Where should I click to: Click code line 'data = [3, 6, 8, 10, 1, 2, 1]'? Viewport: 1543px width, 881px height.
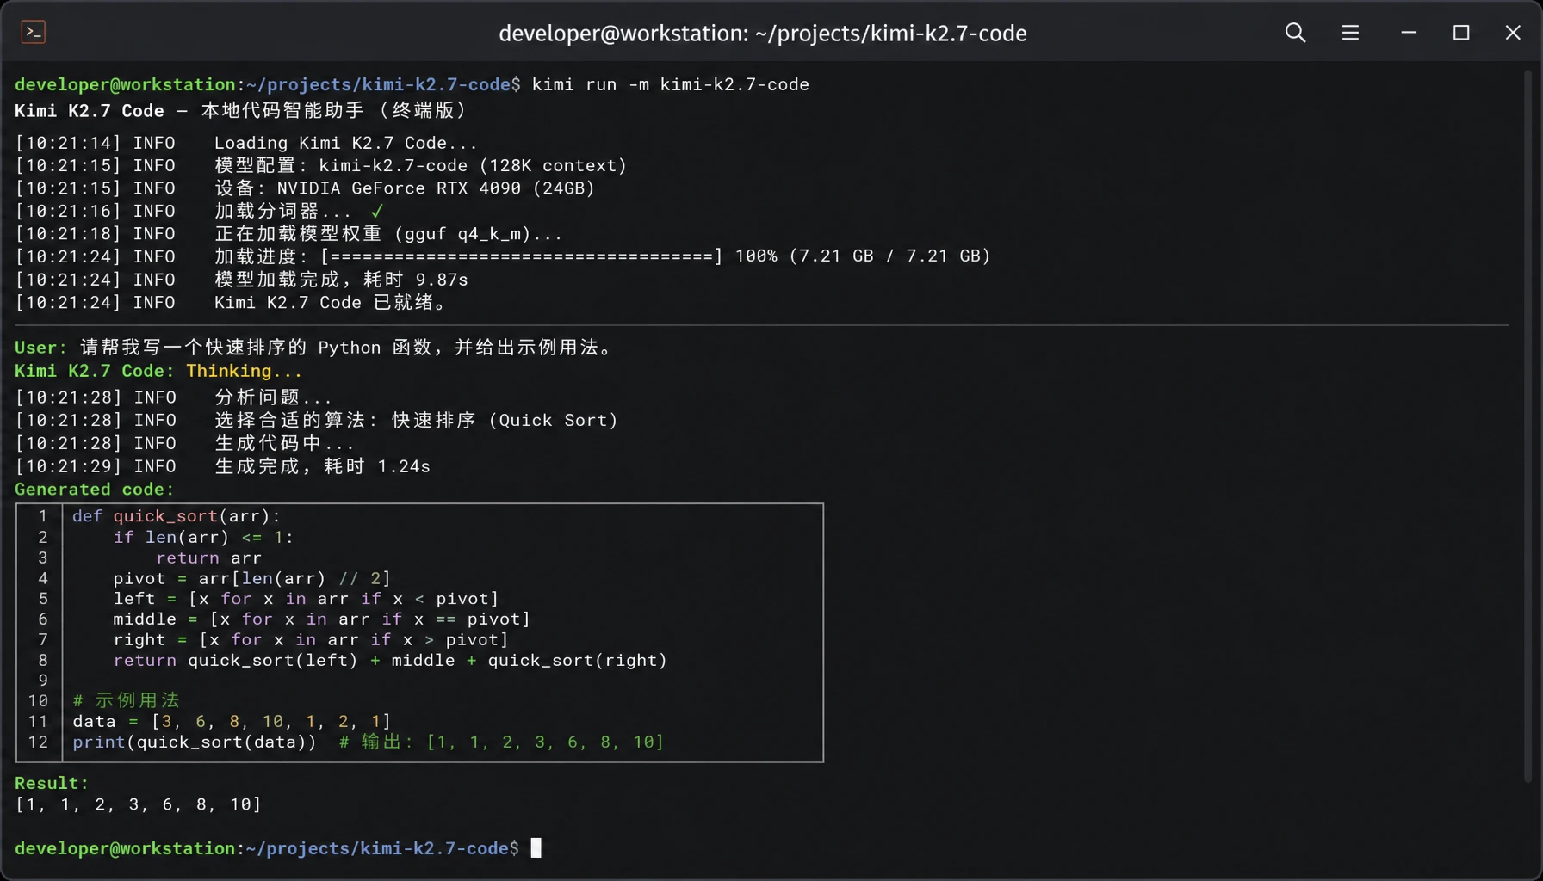[x=232, y=721]
